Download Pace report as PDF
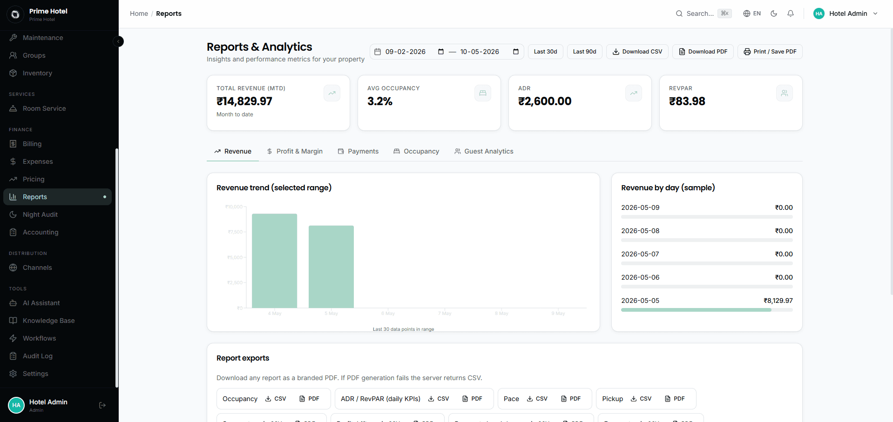This screenshot has height=422, width=893. (570, 399)
